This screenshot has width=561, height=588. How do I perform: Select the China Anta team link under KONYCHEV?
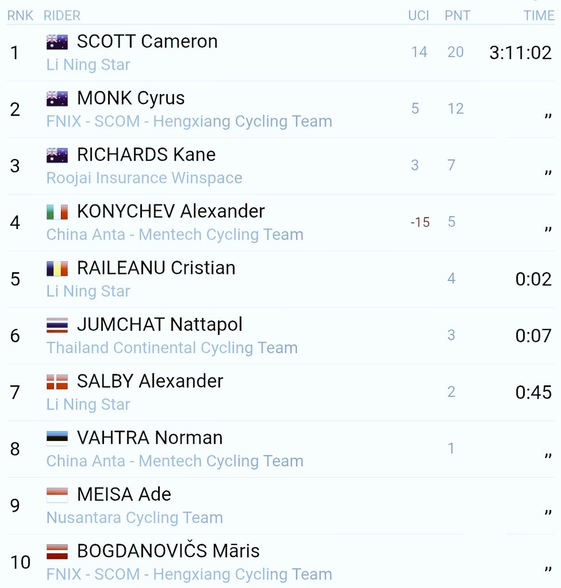click(x=175, y=235)
